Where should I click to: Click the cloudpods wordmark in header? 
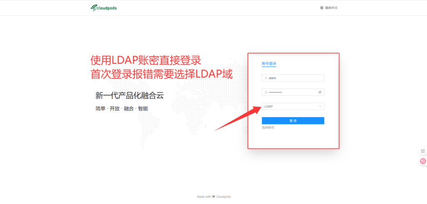108,7
